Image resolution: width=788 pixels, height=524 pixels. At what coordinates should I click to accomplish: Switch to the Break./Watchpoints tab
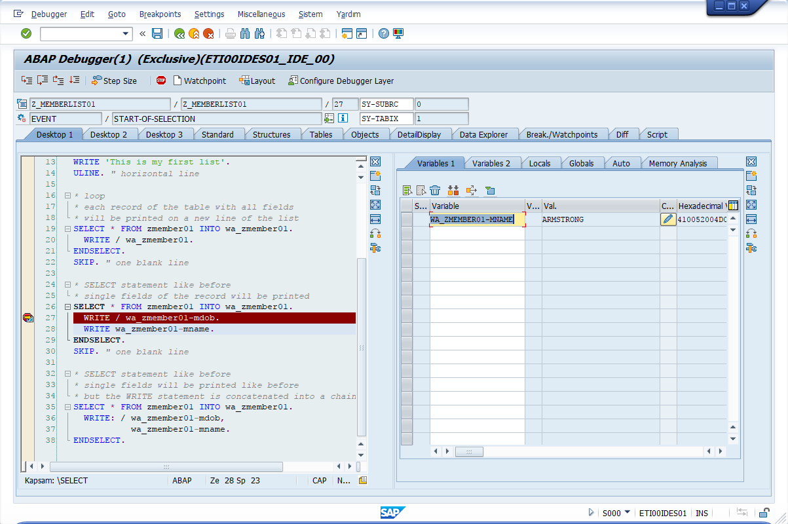[562, 134]
